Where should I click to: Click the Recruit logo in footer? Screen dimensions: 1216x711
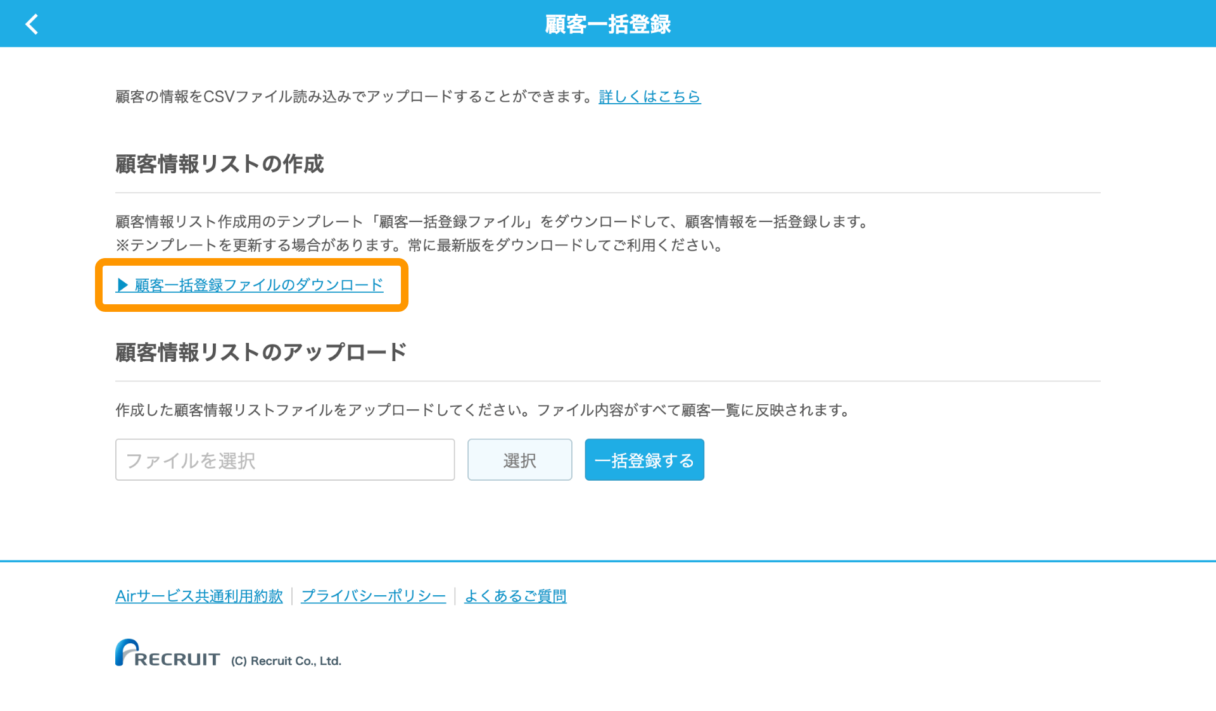[167, 653]
